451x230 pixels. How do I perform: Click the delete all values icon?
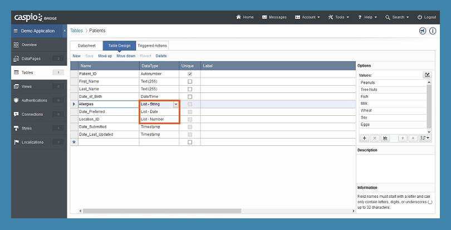(385, 138)
